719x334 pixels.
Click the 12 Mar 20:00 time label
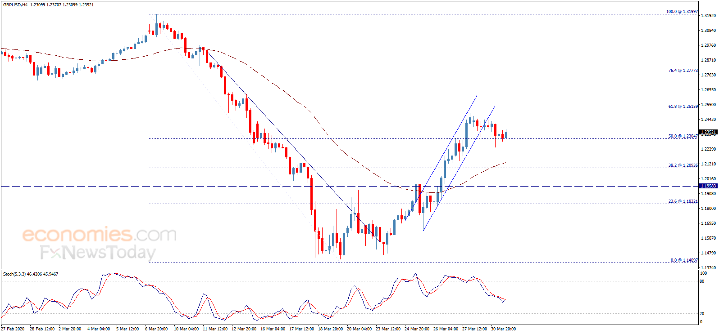(x=244, y=329)
